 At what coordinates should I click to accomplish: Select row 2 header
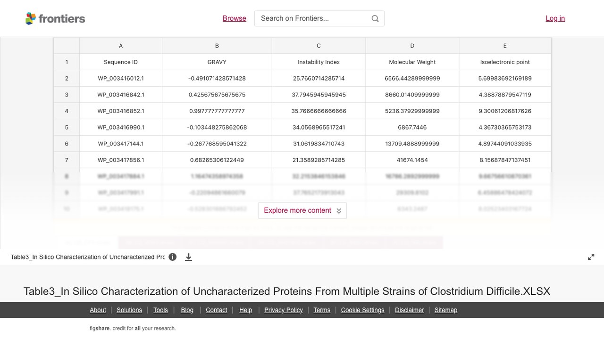(67, 78)
